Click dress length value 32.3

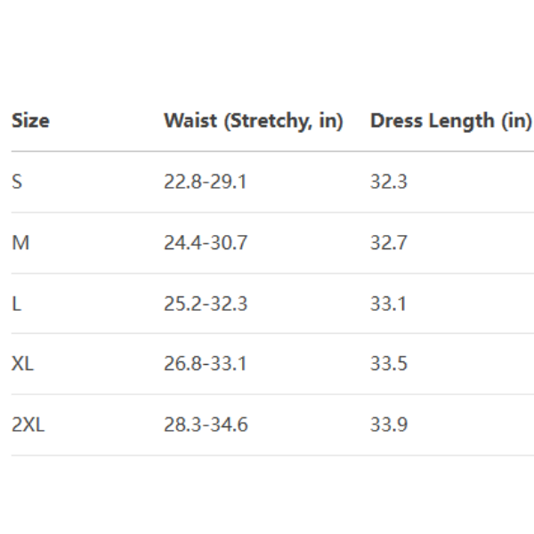point(388,182)
